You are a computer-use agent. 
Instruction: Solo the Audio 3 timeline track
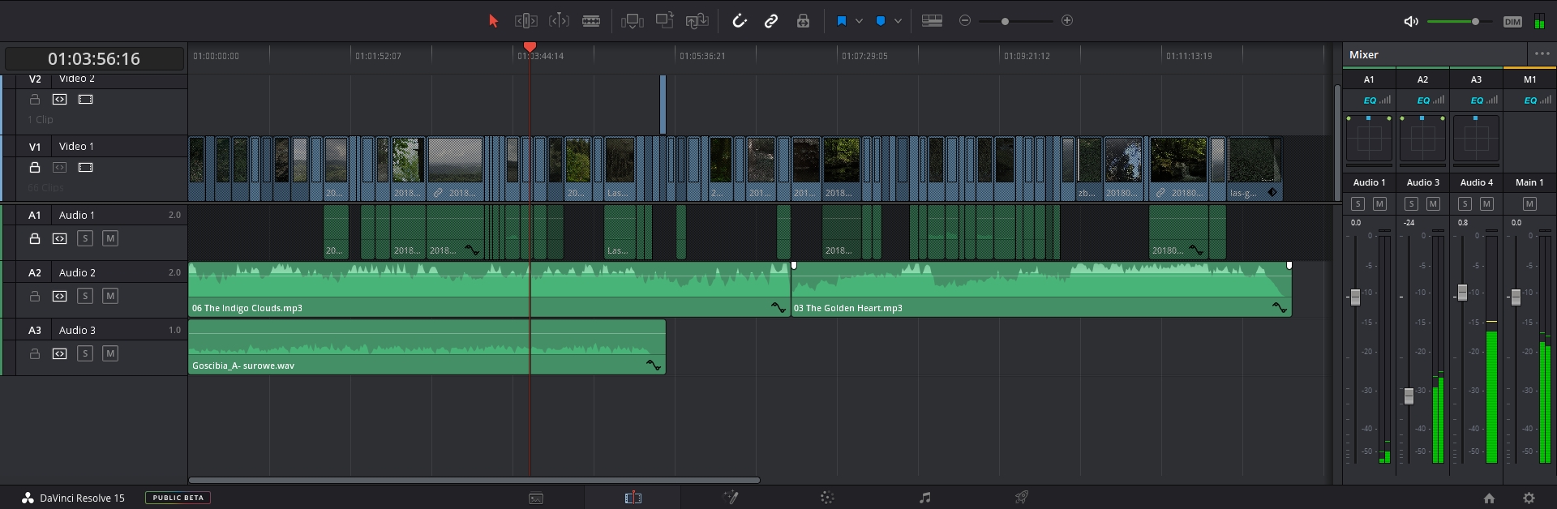(x=85, y=353)
